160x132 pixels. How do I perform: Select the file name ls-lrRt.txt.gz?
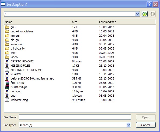(x=19, y=87)
